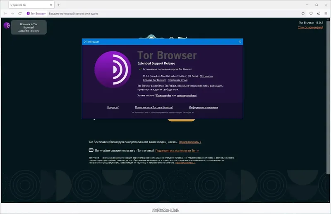Click 'Tor Browser 11.0.2' version text
Screen dimensions: 331x214
pyautogui.click(x=311, y=23)
